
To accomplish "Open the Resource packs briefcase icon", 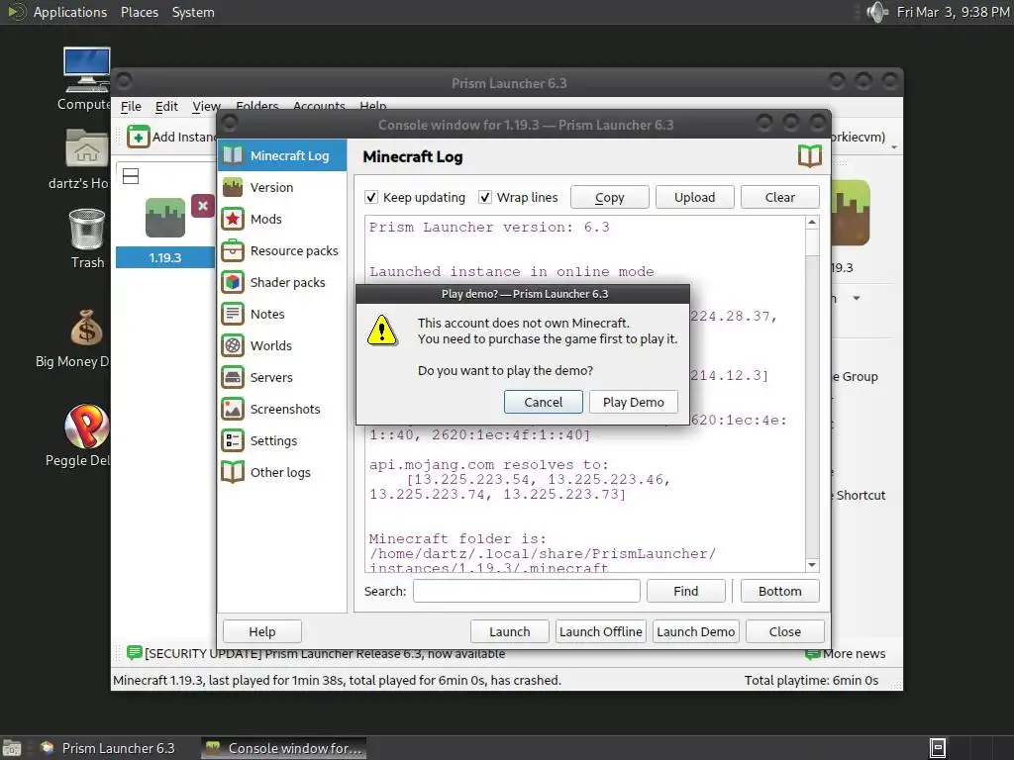I will point(232,250).
